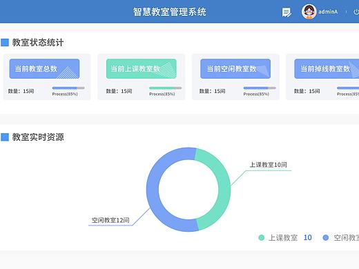Click the 智慧教室管理系统 title

click(x=170, y=12)
